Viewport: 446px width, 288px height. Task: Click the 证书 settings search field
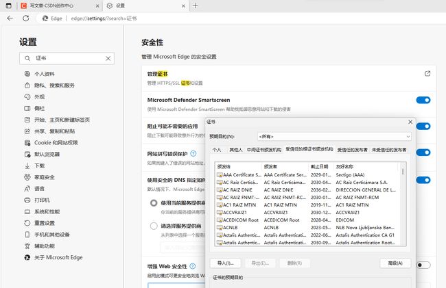pyautogui.click(x=67, y=58)
